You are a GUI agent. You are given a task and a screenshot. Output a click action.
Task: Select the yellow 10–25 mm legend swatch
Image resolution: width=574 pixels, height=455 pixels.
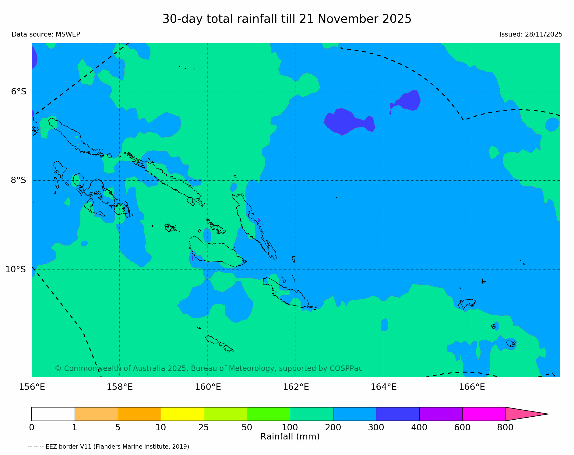tap(182, 414)
